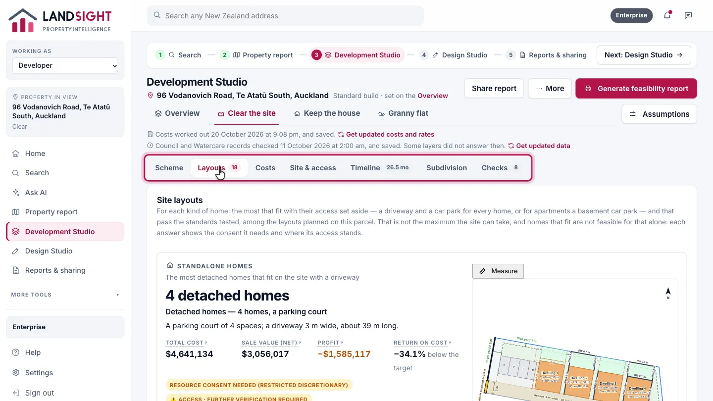Click the Total Cost info hint
Image resolution: width=713 pixels, height=401 pixels.
pyautogui.click(x=206, y=343)
